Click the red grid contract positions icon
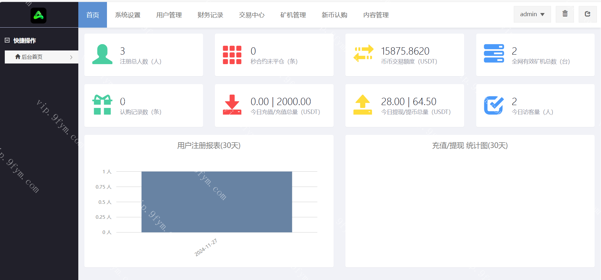This screenshot has width=601, height=280. (x=232, y=55)
